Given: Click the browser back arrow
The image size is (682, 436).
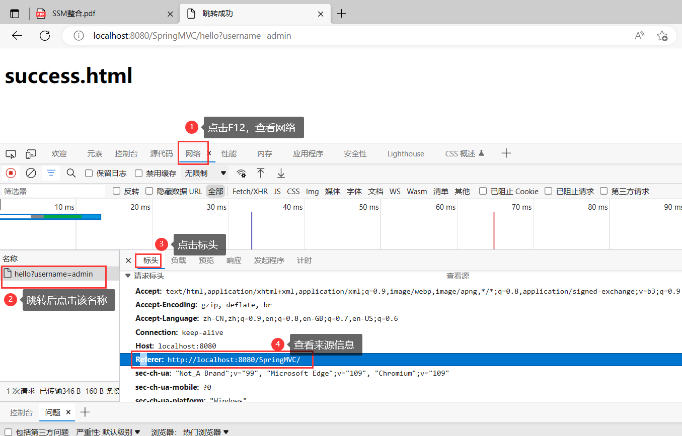Looking at the screenshot, I should pyautogui.click(x=18, y=36).
